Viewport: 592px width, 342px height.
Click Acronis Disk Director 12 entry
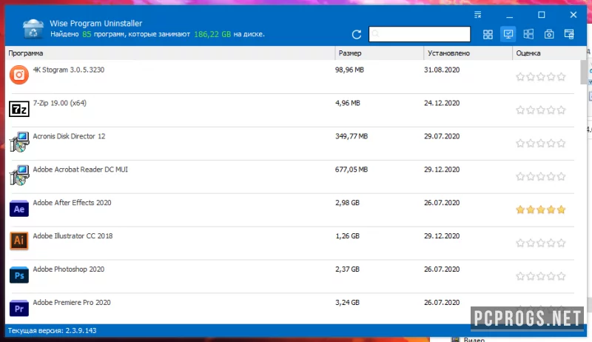(69, 136)
